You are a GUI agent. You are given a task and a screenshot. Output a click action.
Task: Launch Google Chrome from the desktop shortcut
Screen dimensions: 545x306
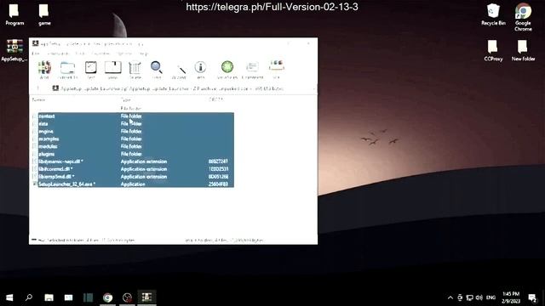(523, 17)
